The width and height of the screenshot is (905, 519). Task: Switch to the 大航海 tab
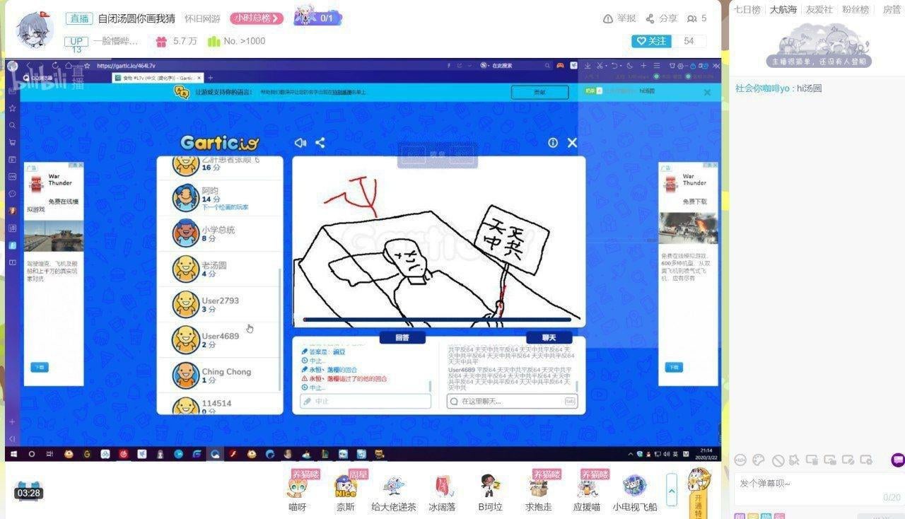[783, 9]
